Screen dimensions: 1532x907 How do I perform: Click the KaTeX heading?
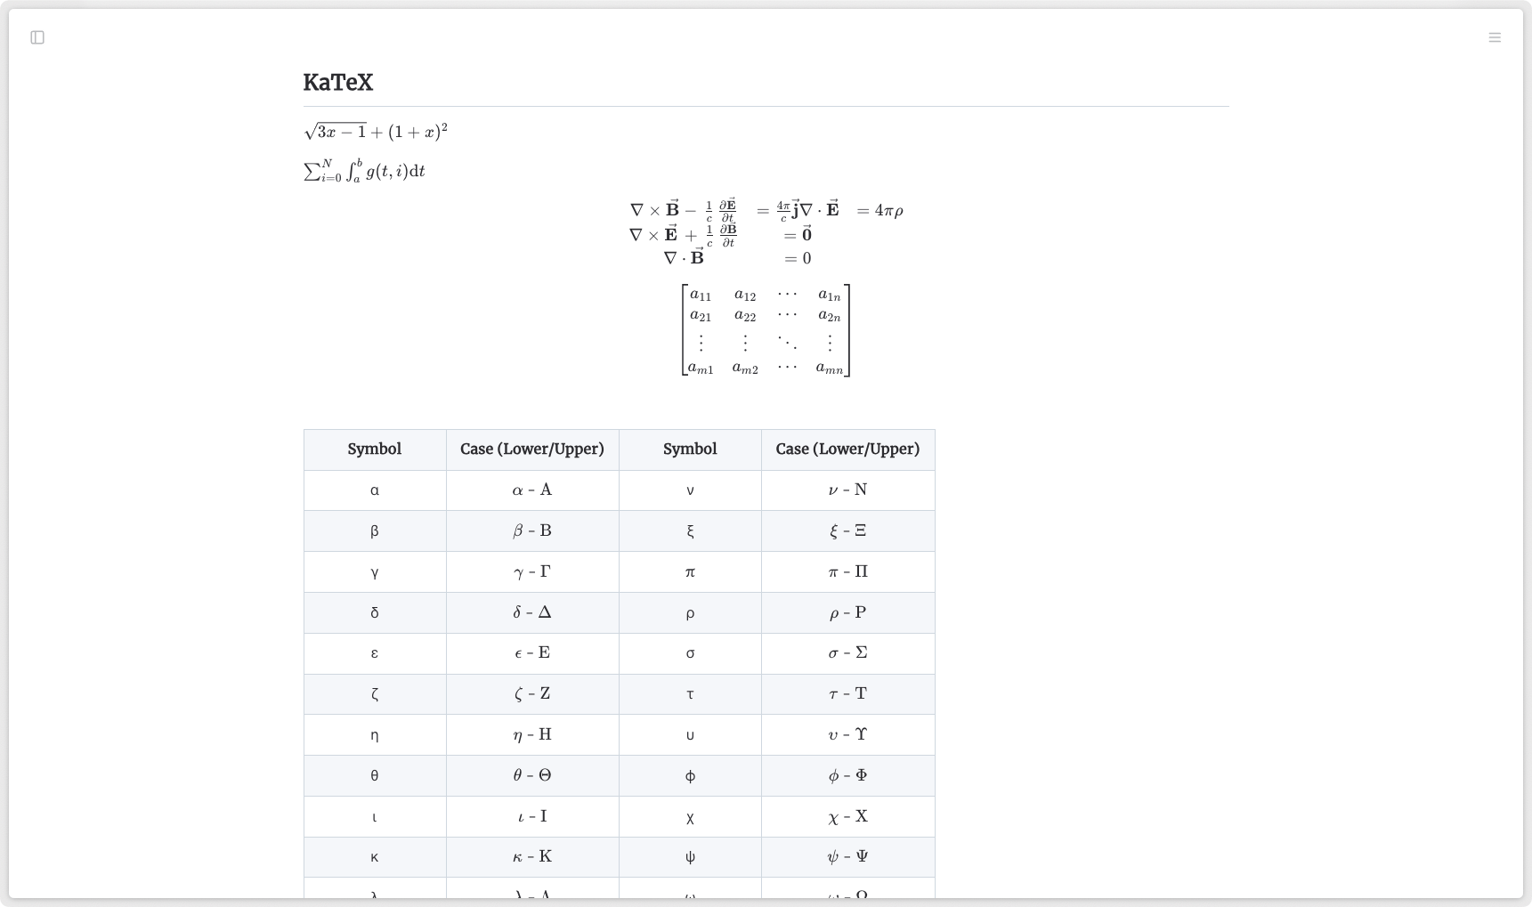[x=338, y=83]
